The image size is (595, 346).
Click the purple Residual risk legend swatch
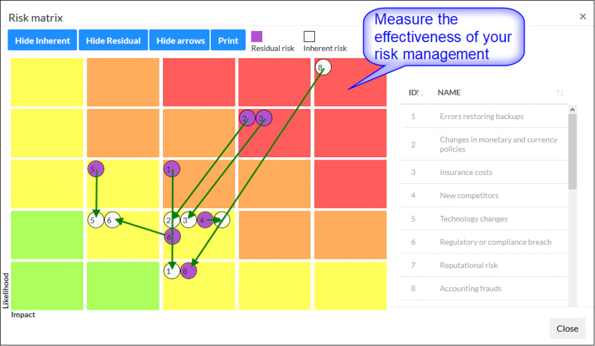point(257,37)
